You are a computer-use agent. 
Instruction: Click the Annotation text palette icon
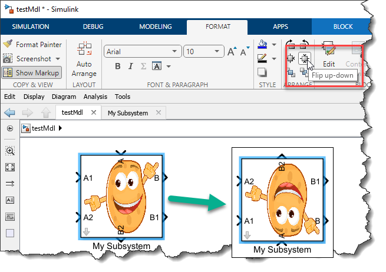pos(10,200)
